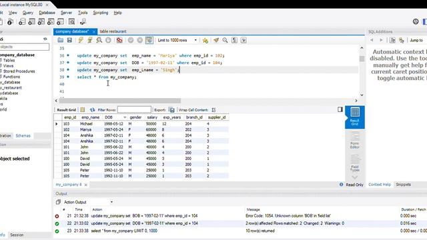Image resolution: width=427 pixels, height=240 pixels.
Task: Close my_company 8 result tab
Action: 86,185
